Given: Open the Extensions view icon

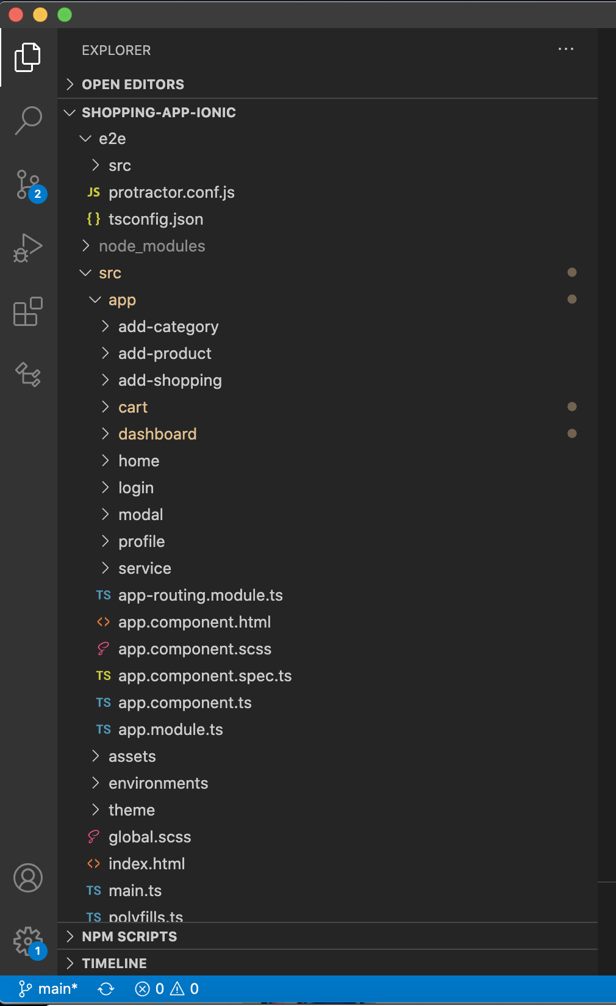Looking at the screenshot, I should click(28, 312).
